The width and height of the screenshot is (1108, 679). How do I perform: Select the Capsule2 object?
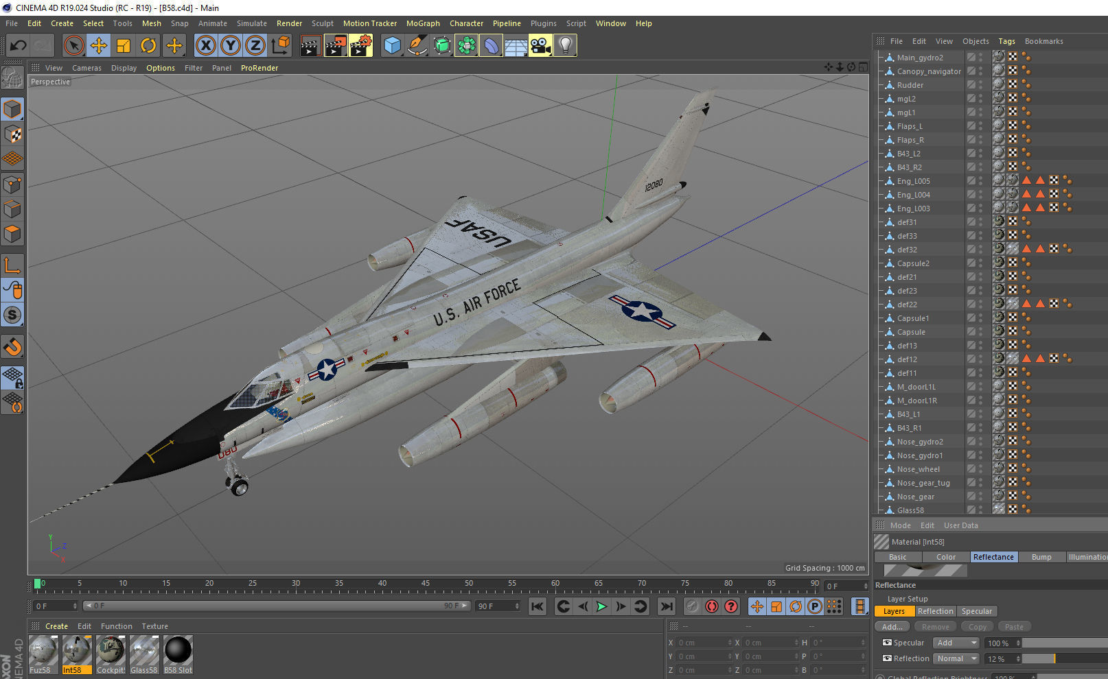coord(913,263)
